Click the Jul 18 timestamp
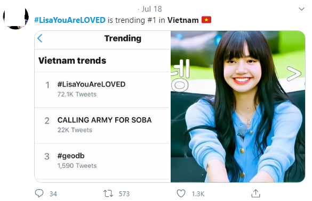Image resolution: width=312 pixels, height=201 pixels. tap(151, 9)
